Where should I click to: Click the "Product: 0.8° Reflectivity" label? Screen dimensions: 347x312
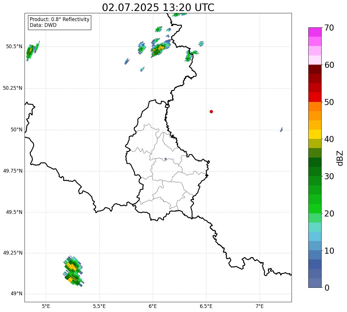point(60,19)
